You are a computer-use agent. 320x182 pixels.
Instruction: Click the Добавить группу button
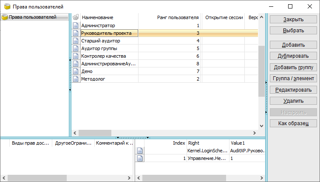293,67
